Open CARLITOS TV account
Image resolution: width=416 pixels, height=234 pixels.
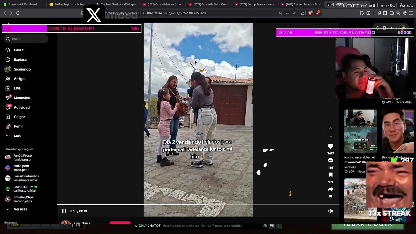tap(25, 189)
